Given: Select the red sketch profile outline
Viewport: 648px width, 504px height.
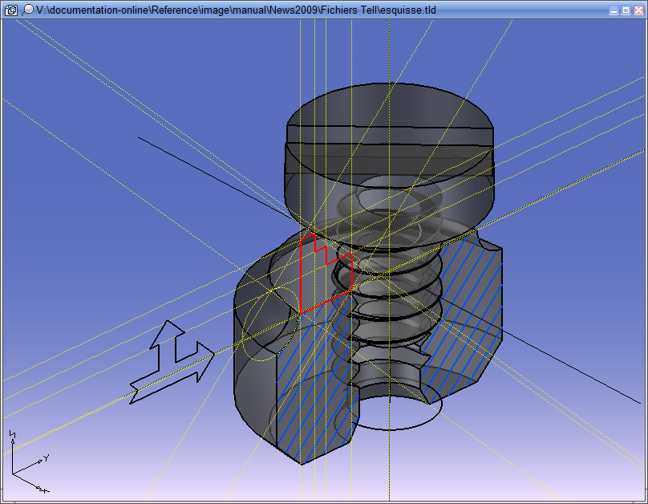Looking at the screenshot, I should 302,277.
